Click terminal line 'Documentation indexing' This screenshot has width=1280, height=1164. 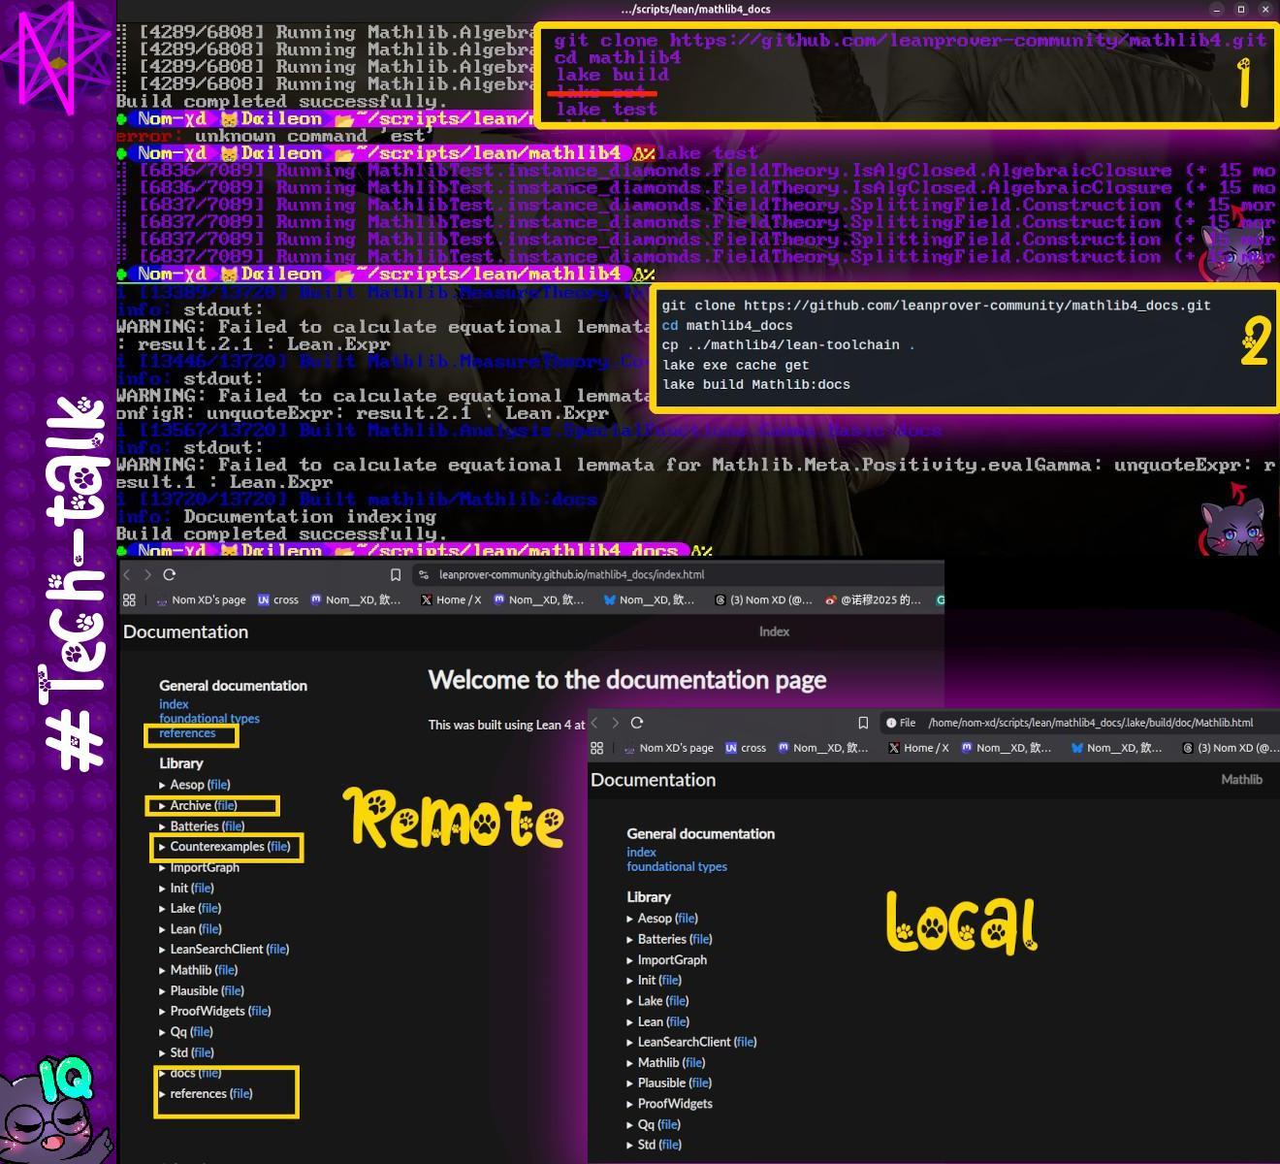coord(309,517)
